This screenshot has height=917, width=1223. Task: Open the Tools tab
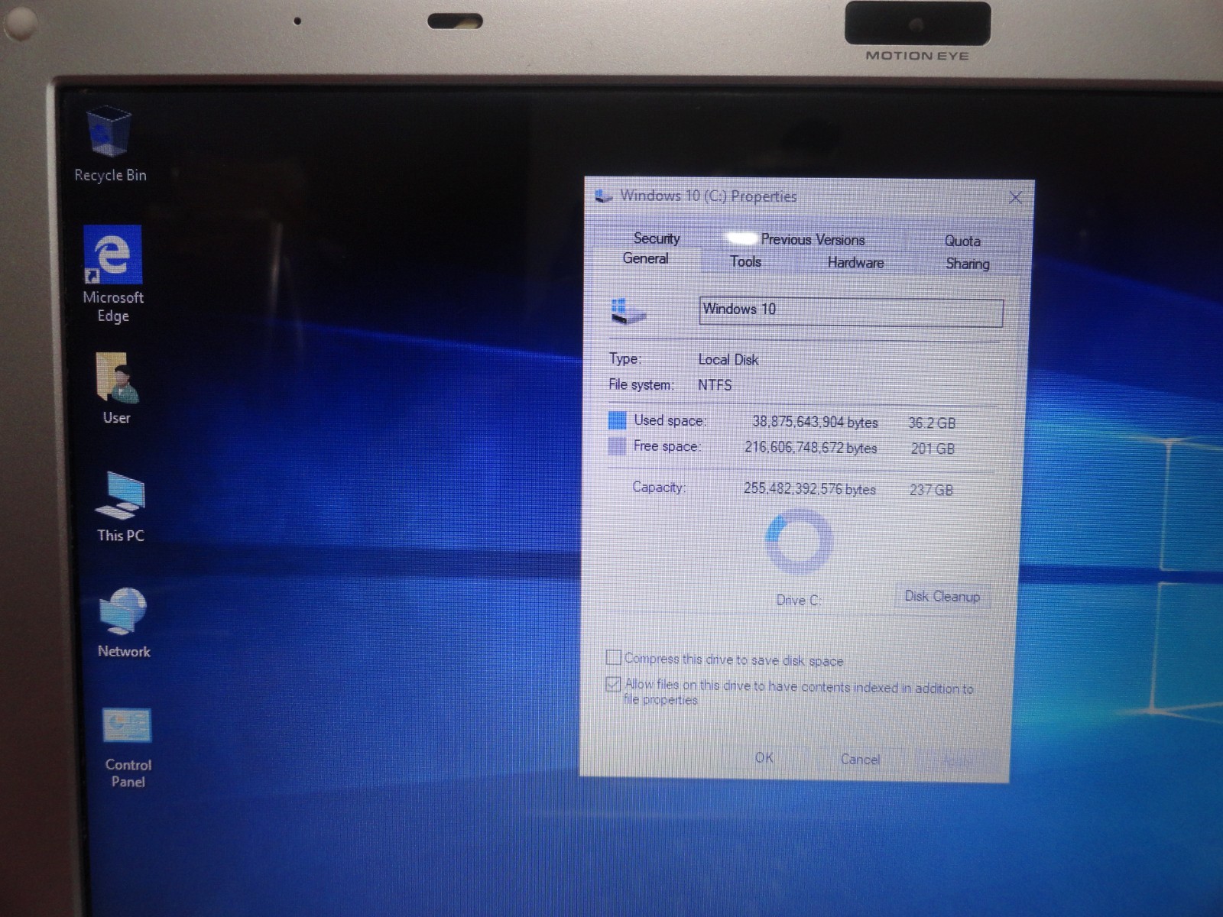point(746,262)
